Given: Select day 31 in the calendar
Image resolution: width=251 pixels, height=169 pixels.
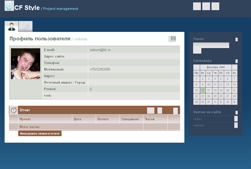Looking at the screenshot, I should click(x=209, y=102).
